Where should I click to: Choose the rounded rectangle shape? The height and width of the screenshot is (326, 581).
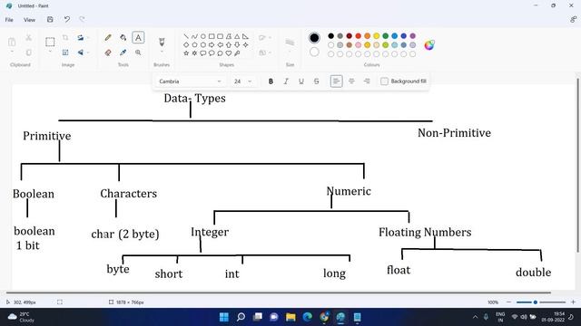pyautogui.click(x=220, y=36)
